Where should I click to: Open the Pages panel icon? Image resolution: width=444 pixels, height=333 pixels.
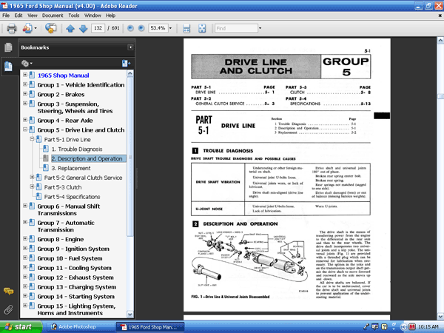coord(8,47)
